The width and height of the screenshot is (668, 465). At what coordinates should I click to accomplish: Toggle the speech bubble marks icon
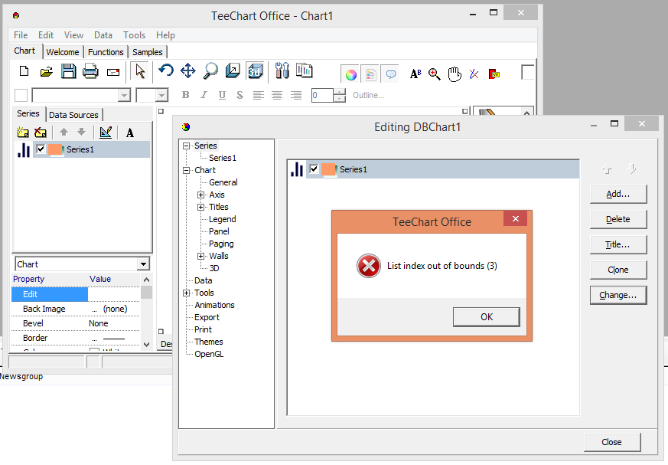pos(391,74)
